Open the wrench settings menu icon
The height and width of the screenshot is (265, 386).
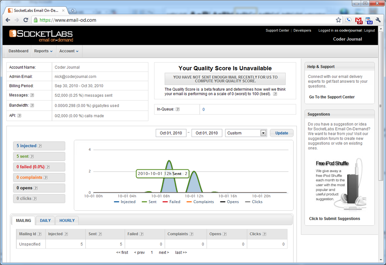[378, 20]
